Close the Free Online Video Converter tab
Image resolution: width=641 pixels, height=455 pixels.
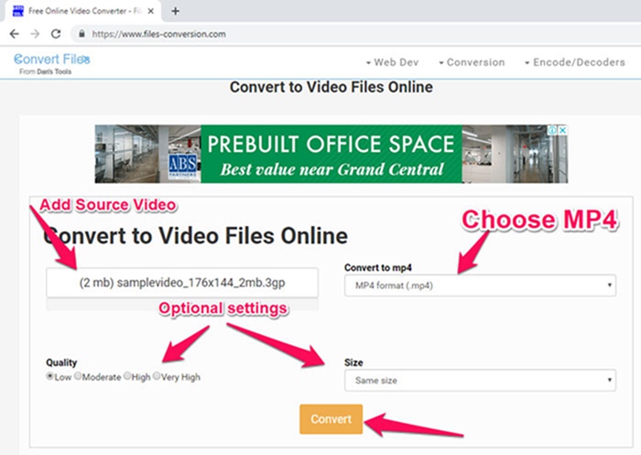tap(153, 11)
